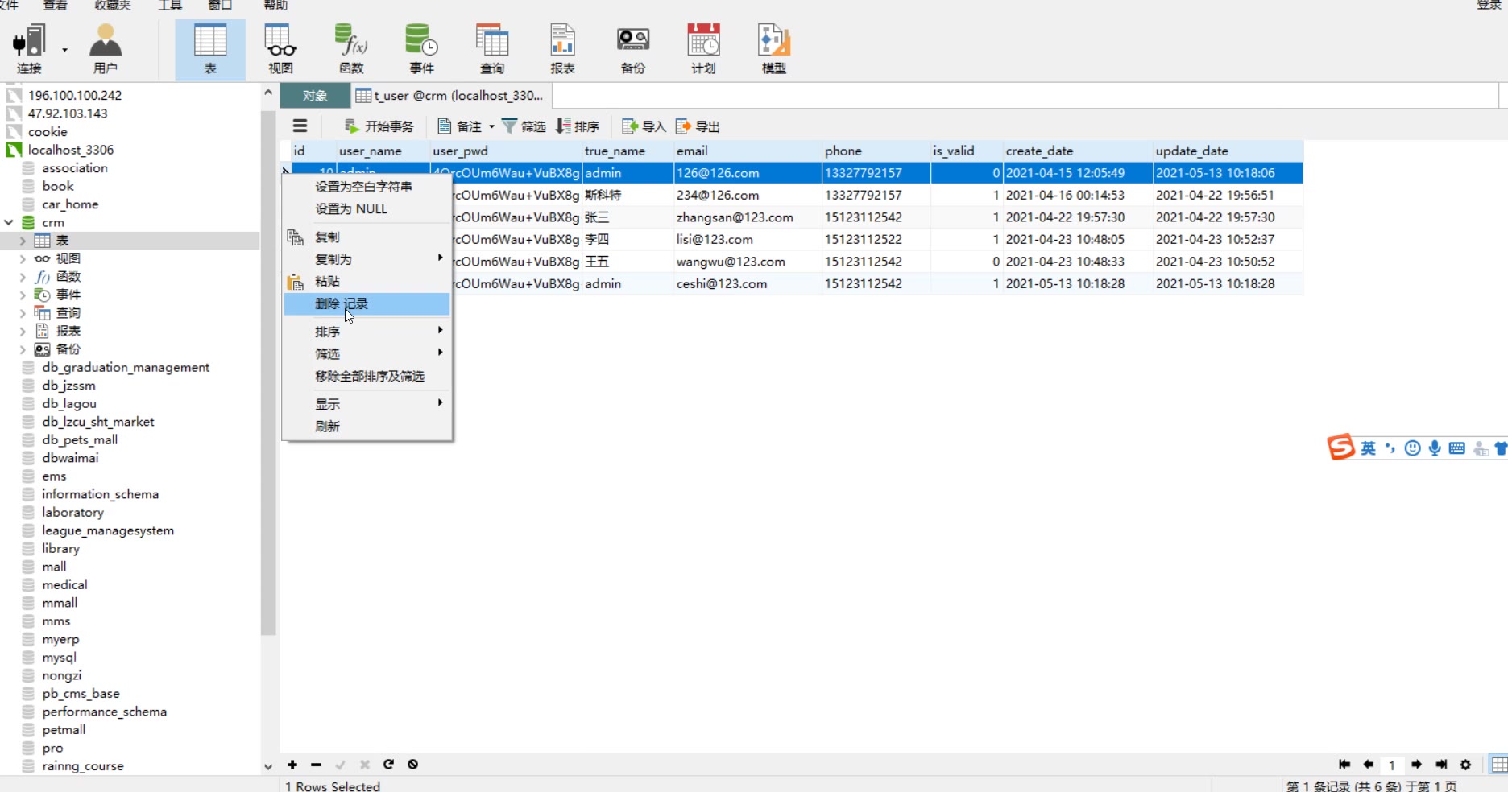Open the 备份 backup toolbar icon

coord(633,49)
